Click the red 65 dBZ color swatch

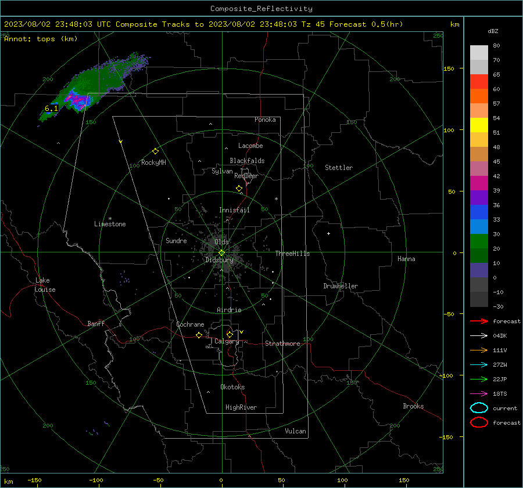(x=479, y=82)
